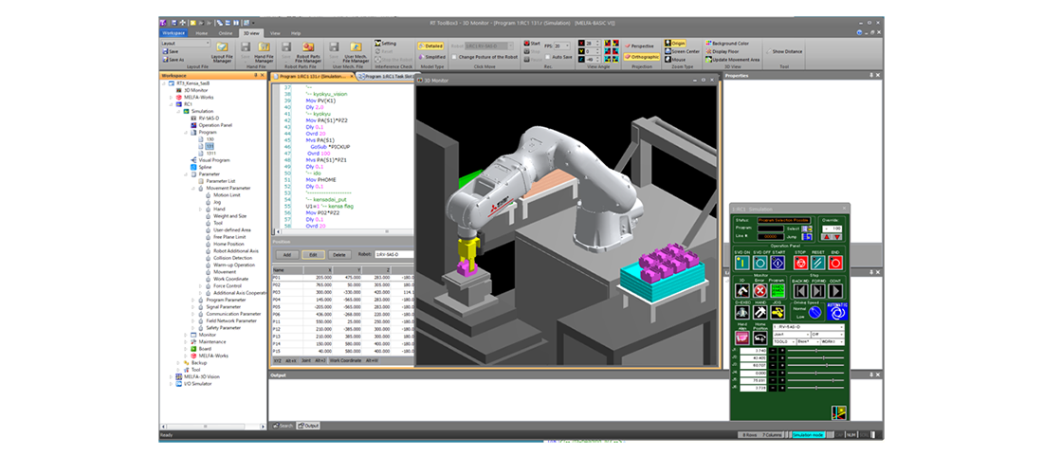Open the JOG operation icon
This screenshot has width=1043, height=457.
click(x=778, y=313)
